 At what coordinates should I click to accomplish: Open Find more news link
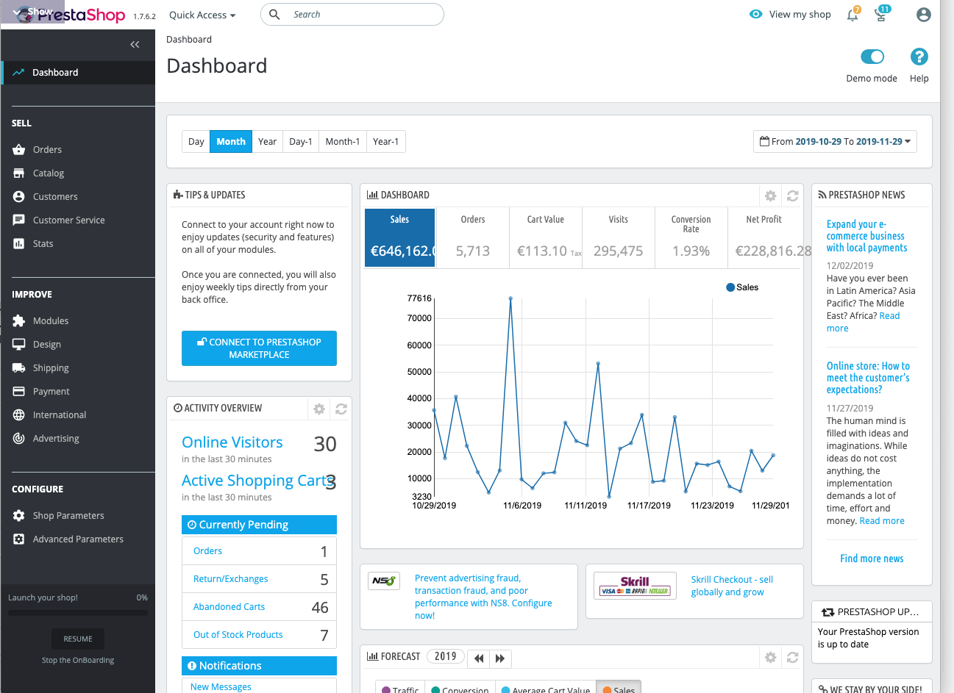[x=872, y=559]
